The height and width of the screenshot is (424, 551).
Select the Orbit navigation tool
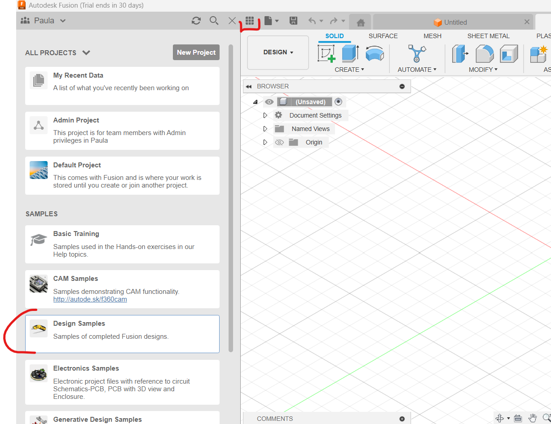pos(499,418)
